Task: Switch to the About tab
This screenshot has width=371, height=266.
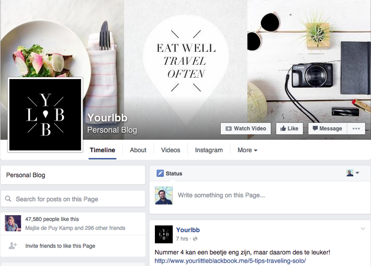Action: pos(138,150)
